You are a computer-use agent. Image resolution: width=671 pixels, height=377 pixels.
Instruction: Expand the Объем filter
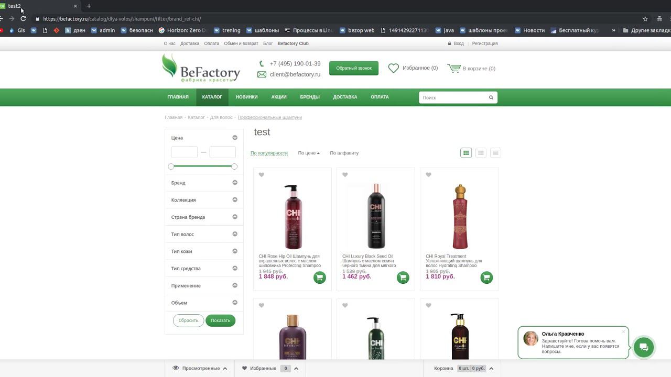click(x=235, y=303)
